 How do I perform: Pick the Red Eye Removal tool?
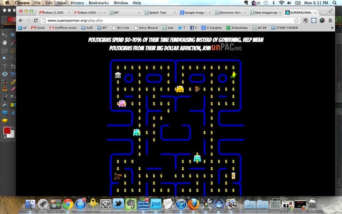(5, 82)
